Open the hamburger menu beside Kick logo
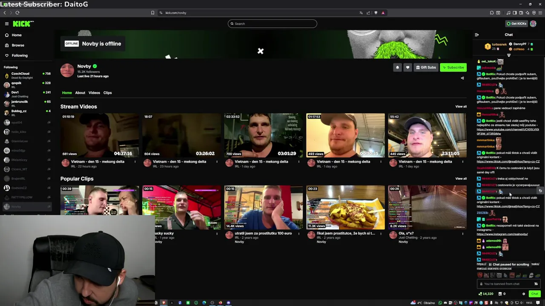Screen dimensions: 545x306 [x=7, y=24]
